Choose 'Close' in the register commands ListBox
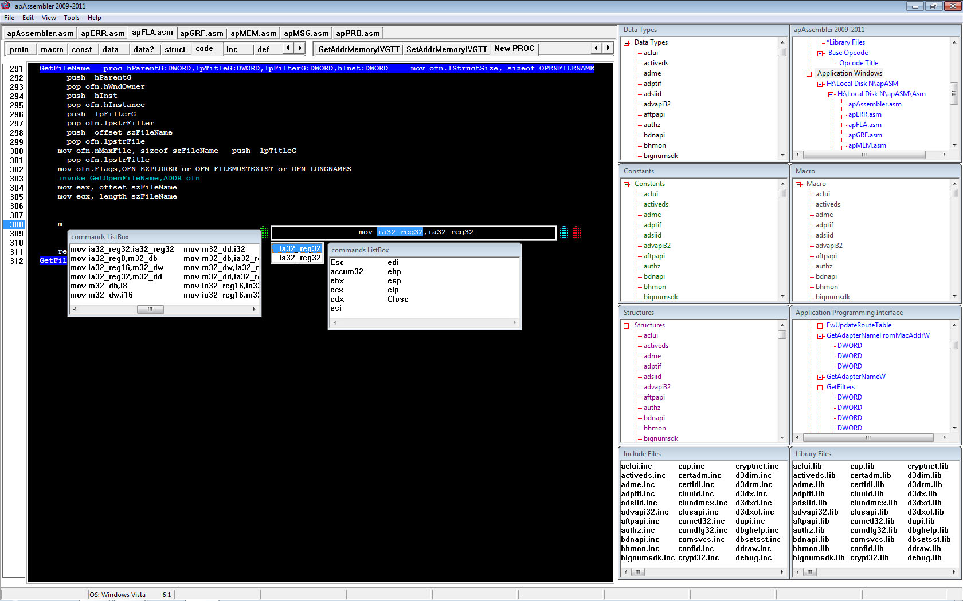The image size is (963, 601). 398,299
